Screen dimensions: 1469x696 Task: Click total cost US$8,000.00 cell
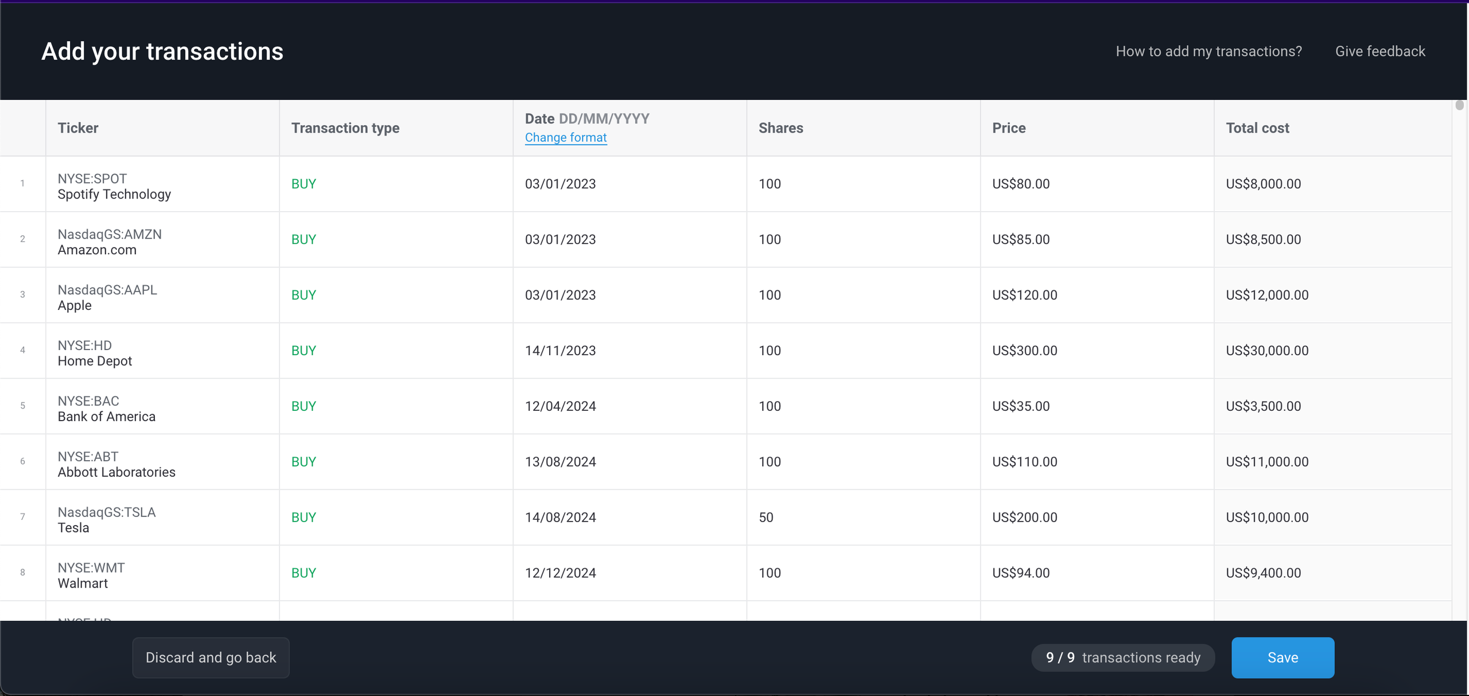[x=1333, y=184]
